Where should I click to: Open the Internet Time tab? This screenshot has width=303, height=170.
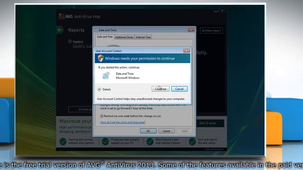coord(143,37)
